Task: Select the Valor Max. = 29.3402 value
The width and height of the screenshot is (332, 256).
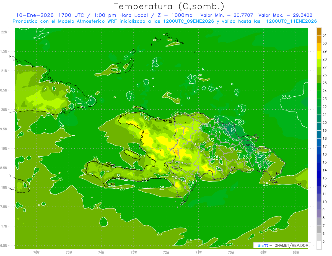Action: (285, 15)
